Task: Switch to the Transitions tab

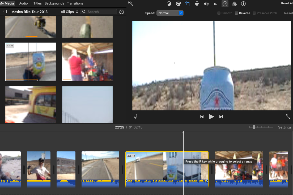Action: (x=75, y=3)
